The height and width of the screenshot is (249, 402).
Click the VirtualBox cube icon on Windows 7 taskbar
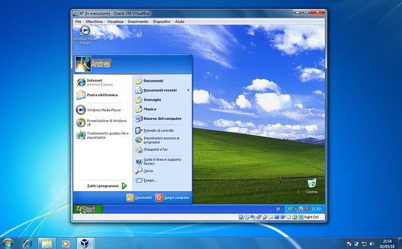(x=85, y=243)
